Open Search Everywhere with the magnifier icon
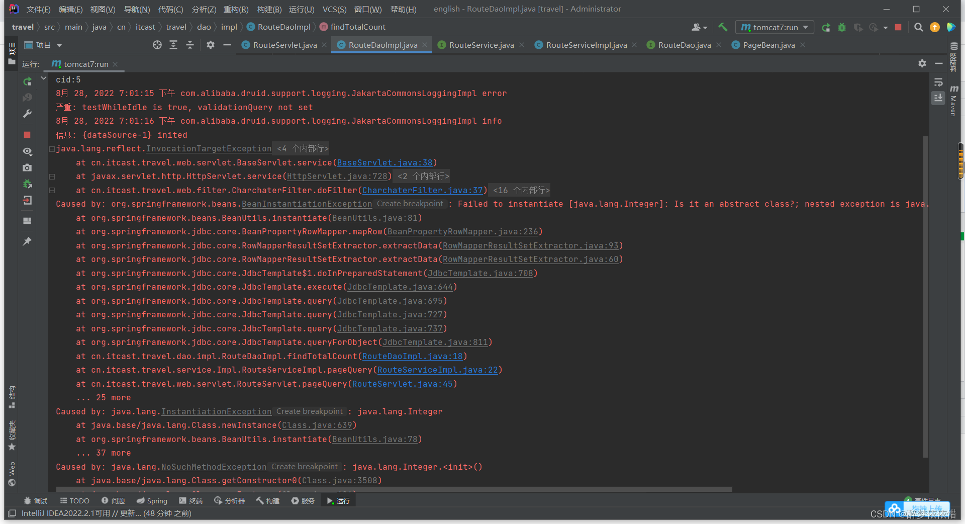This screenshot has width=965, height=524. pyautogui.click(x=919, y=27)
